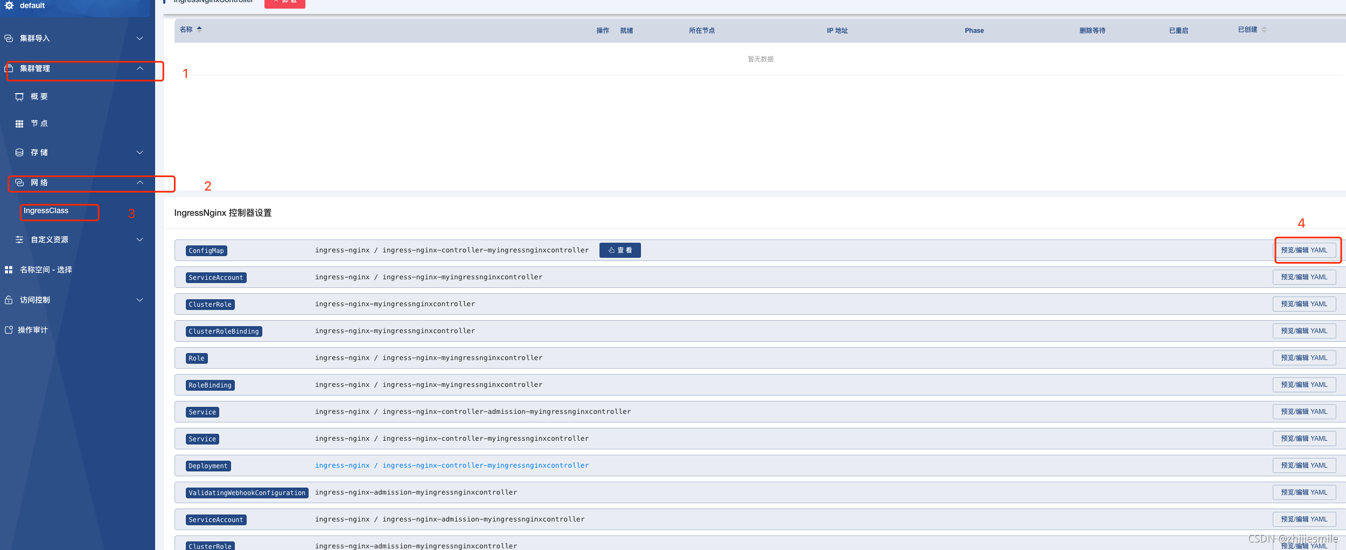This screenshot has height=550, width=1346.
Task: Collapse the 集群管理 chevron
Action: pyautogui.click(x=140, y=68)
